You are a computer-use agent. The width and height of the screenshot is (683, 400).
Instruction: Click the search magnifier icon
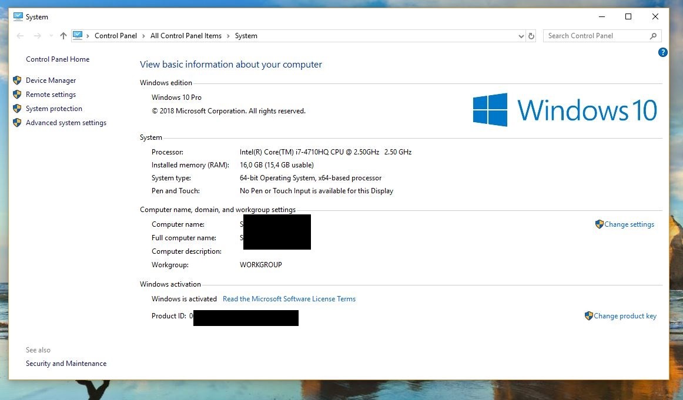653,36
